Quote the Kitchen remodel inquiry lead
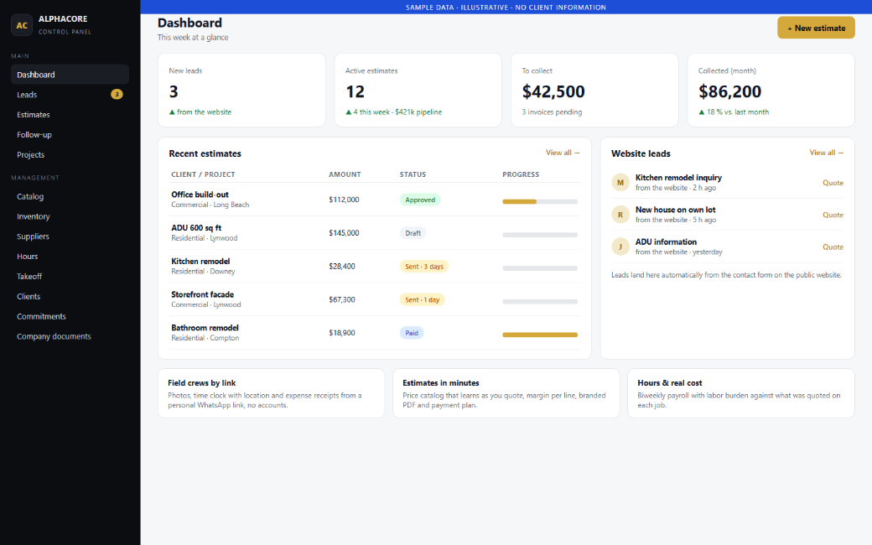This screenshot has height=545, width=872. tap(833, 183)
